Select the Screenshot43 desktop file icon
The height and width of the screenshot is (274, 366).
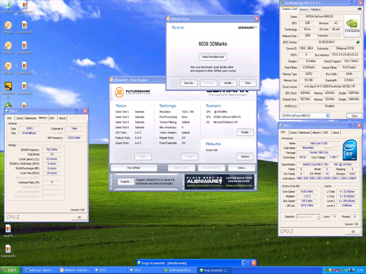(x=8, y=251)
